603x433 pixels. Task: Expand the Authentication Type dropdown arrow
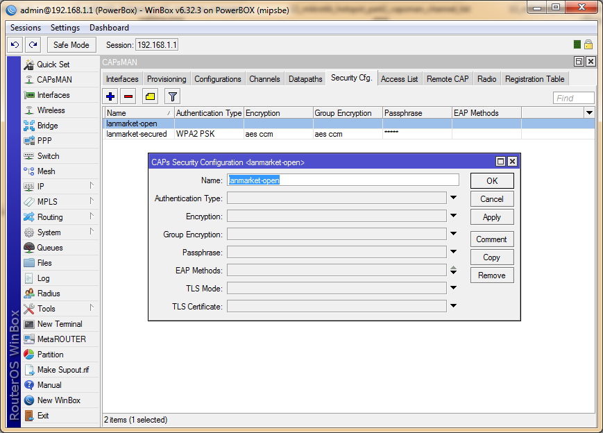(453, 198)
